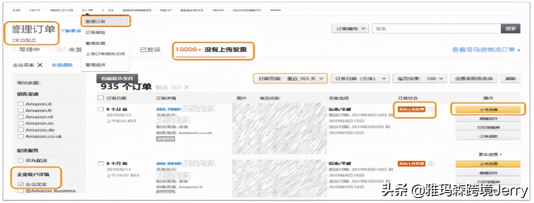This screenshot has height=203, width=534.
Task: Uncheck the ticked checkbox in bottom-left sidebar
Action: [x=20, y=184]
